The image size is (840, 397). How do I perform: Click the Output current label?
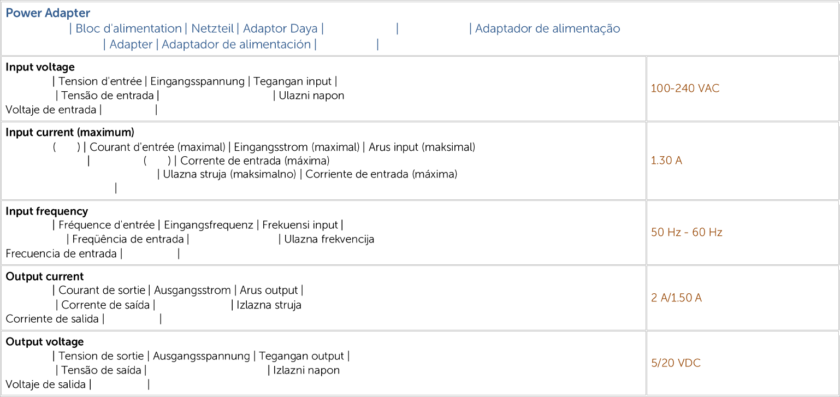[45, 276]
